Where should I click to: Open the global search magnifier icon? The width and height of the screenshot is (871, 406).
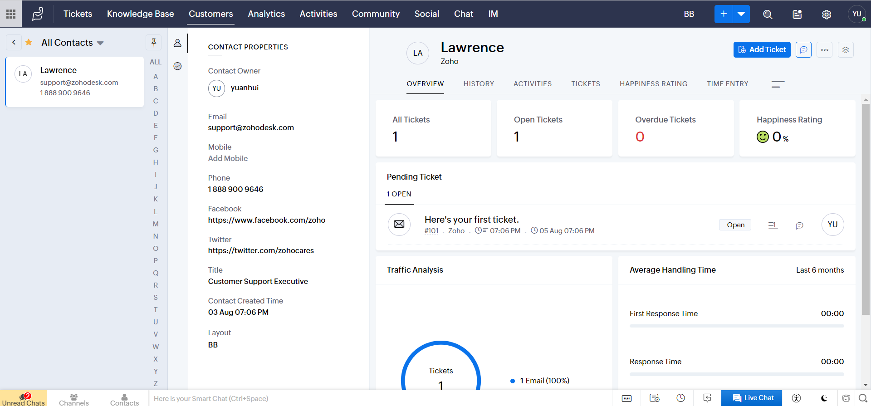(x=767, y=14)
